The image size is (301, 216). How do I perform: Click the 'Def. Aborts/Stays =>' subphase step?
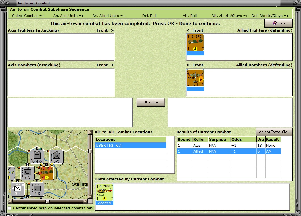(x=270, y=16)
